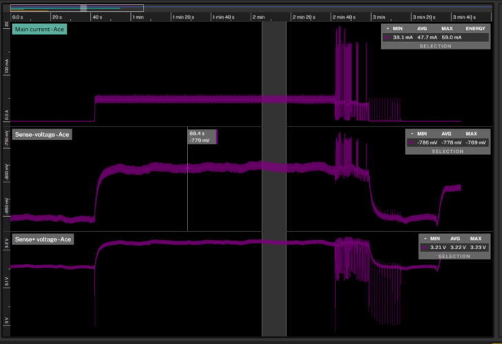This screenshot has height=344, width=502.
Task: Click the -800 mV Y-axis tick label
Action: click(x=7, y=175)
